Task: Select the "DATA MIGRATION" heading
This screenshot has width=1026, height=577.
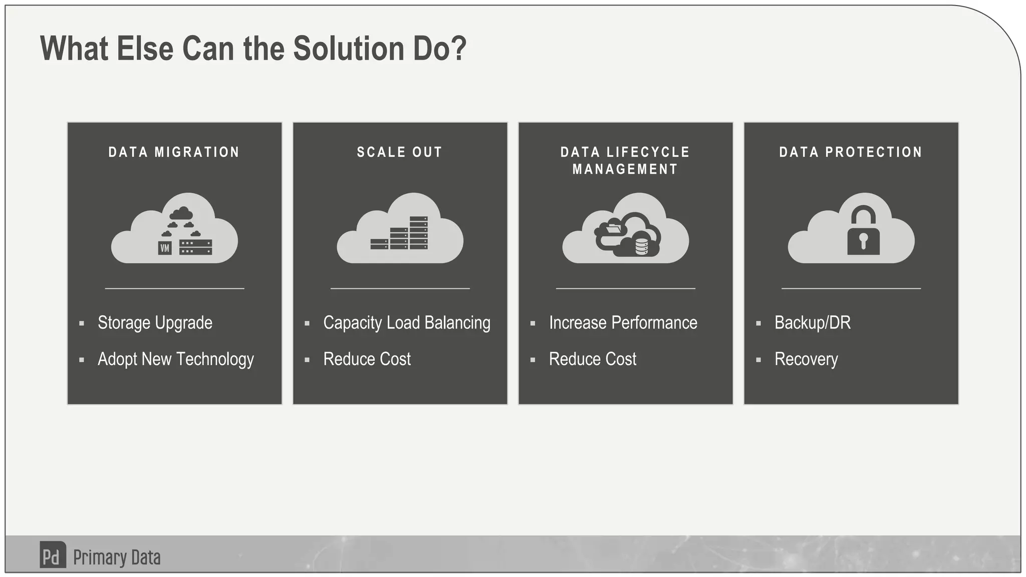Action: click(x=174, y=152)
